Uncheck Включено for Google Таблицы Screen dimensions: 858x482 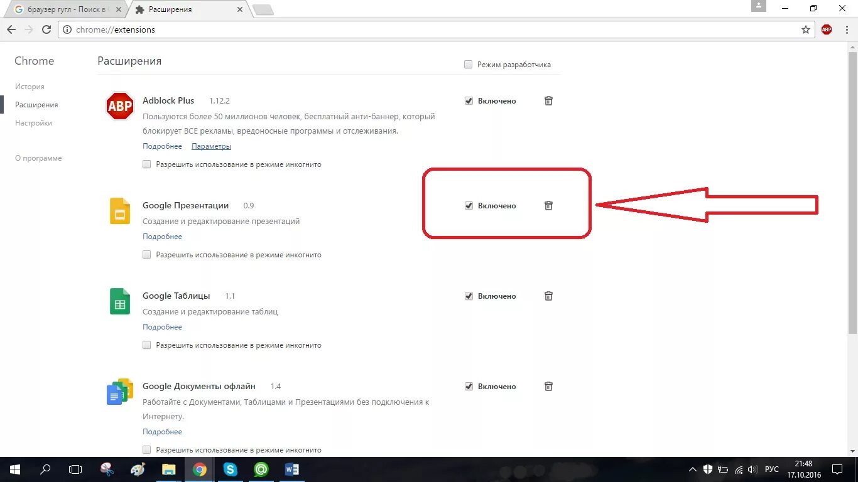pyautogui.click(x=469, y=296)
